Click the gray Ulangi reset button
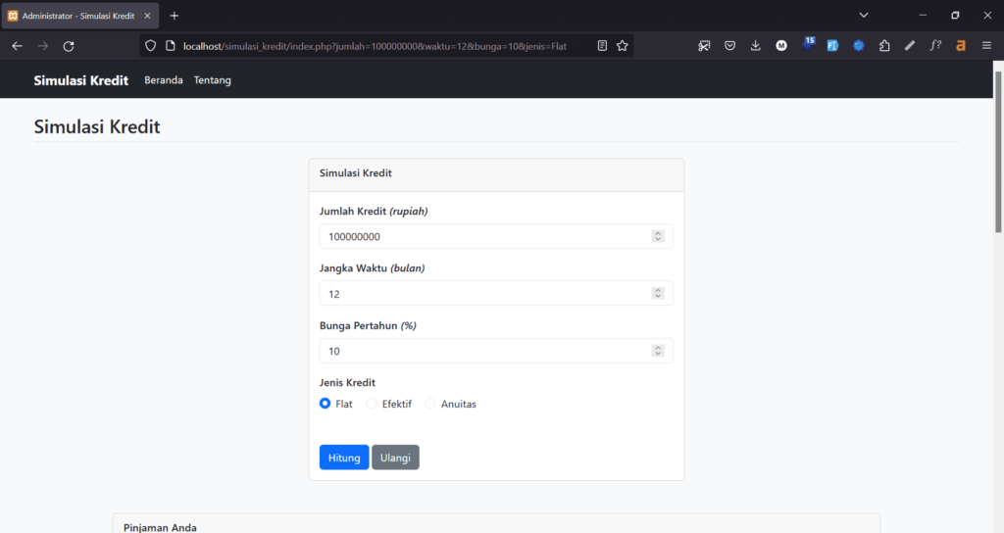The image size is (1004, 533). tap(395, 458)
